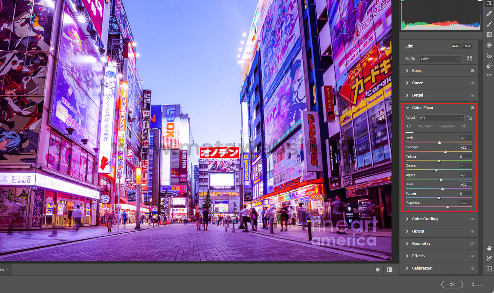Click the Reds hue slider handle
This screenshot has width=494, height=293.
tap(439, 142)
